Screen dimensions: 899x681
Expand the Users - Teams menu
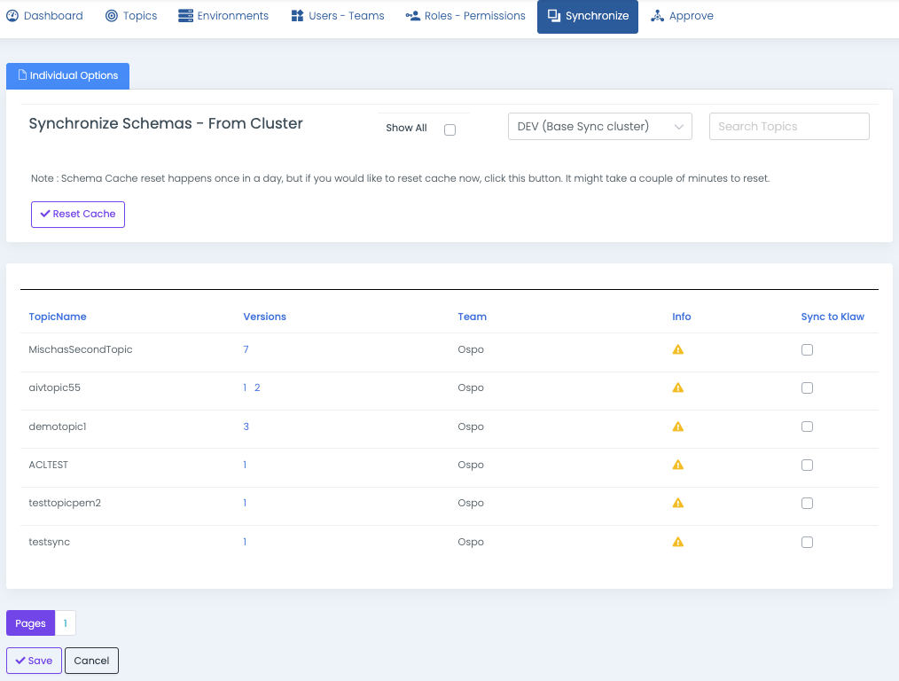[337, 16]
